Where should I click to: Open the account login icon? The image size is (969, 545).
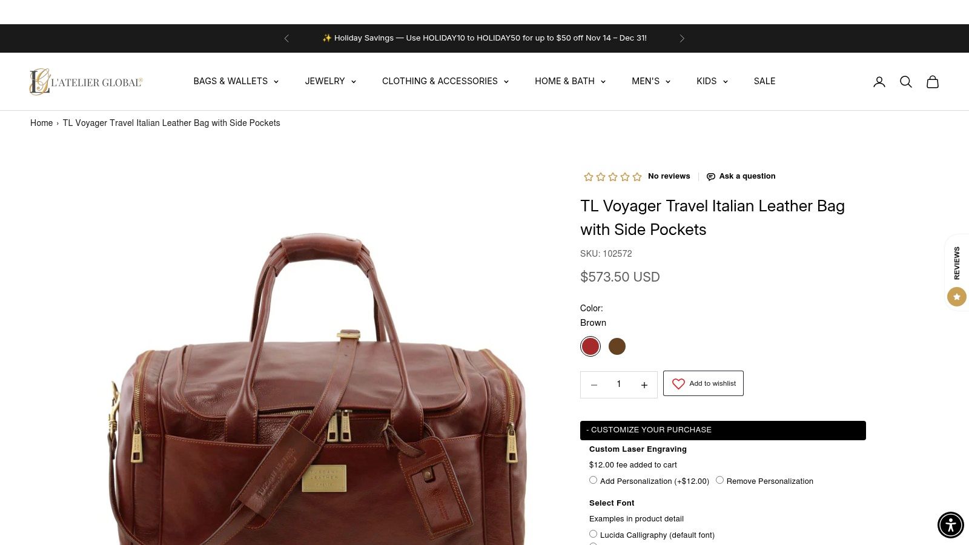tap(879, 82)
